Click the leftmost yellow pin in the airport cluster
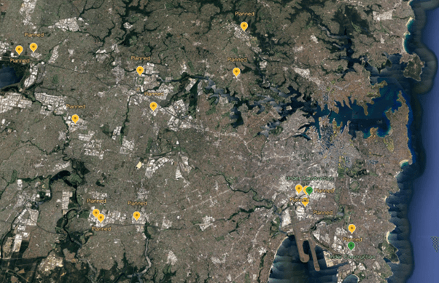The height and width of the screenshot is (283, 439). 299,189
